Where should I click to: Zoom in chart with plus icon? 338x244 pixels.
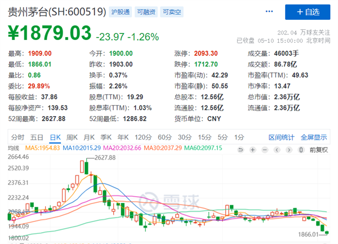tap(252, 149)
